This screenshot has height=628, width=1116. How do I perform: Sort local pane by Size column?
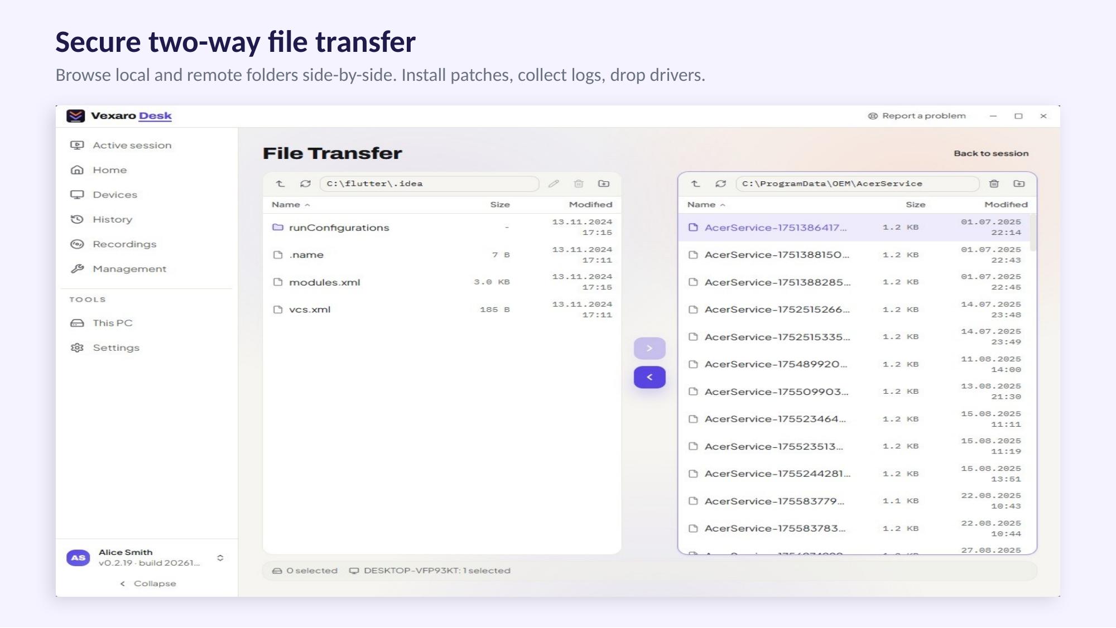[x=500, y=205]
